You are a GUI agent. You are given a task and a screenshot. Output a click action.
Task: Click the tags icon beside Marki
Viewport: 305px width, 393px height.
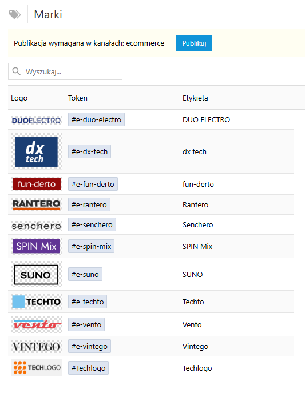coord(15,14)
